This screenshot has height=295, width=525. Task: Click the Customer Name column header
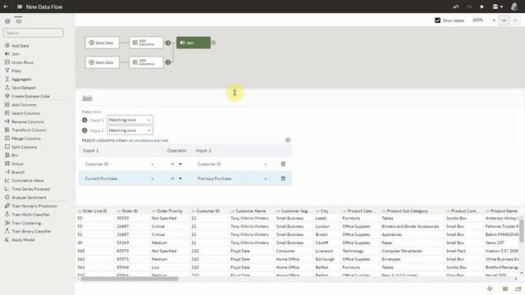[x=251, y=211]
